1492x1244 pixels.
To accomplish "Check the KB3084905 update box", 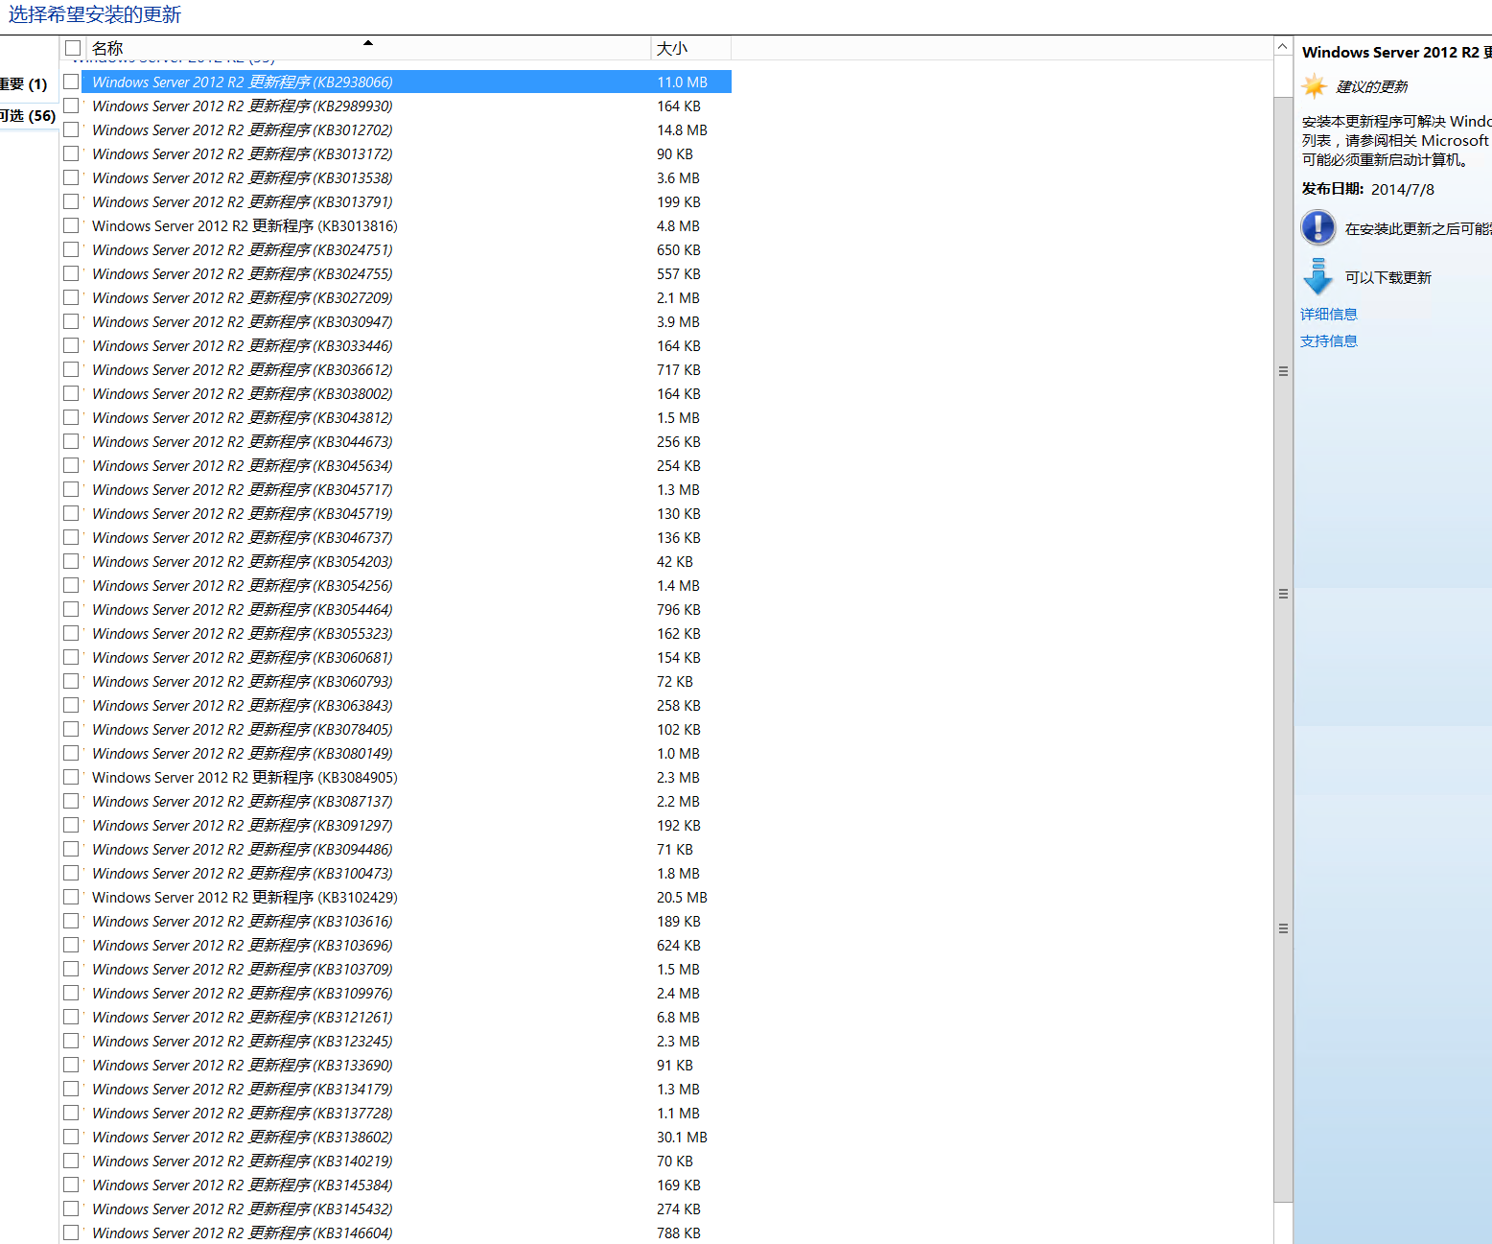I will pyautogui.click(x=71, y=777).
